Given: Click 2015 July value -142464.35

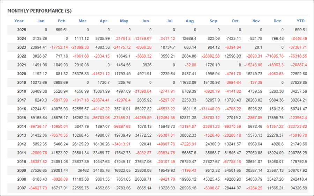Looking at the screenshot, I should tap(165, 118).
